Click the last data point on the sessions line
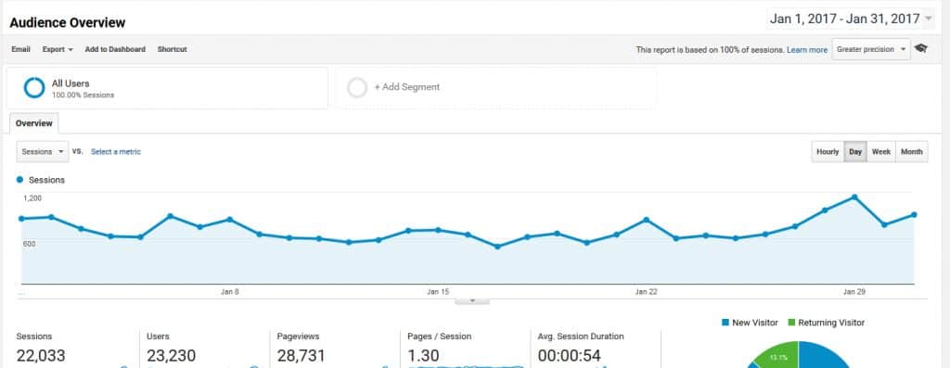 pyautogui.click(x=914, y=214)
